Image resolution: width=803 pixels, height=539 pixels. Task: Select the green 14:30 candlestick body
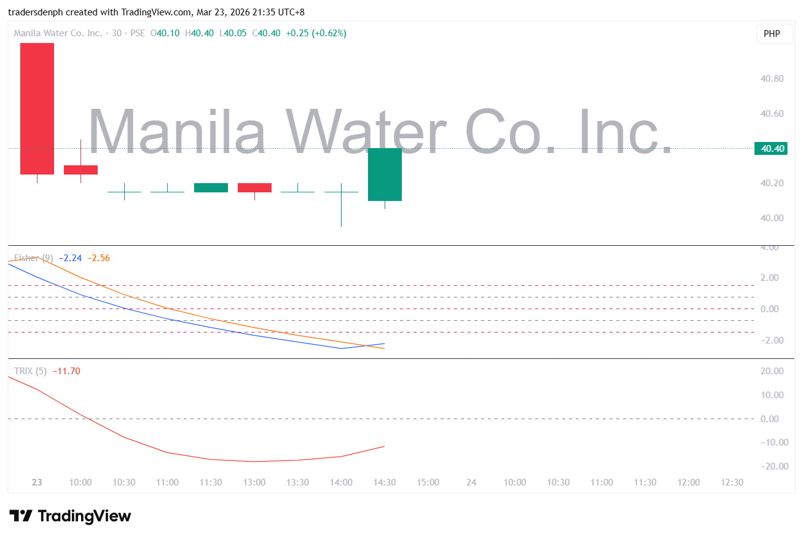385,175
